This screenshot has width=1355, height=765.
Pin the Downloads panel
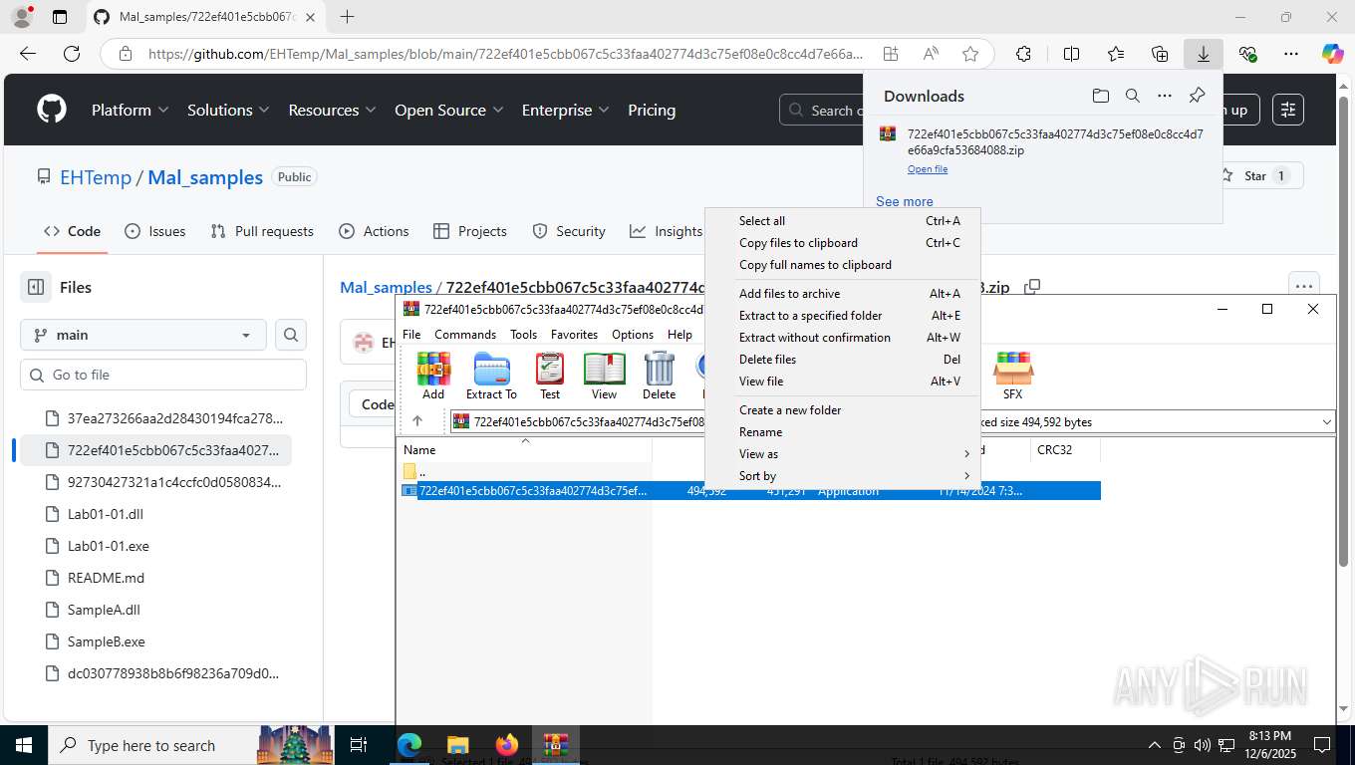pos(1197,96)
